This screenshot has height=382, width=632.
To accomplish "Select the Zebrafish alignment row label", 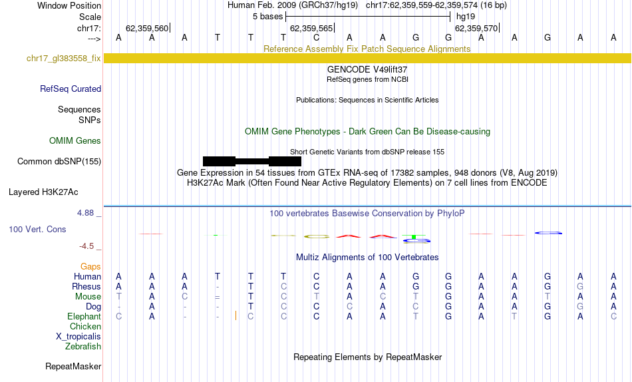I will (83, 347).
